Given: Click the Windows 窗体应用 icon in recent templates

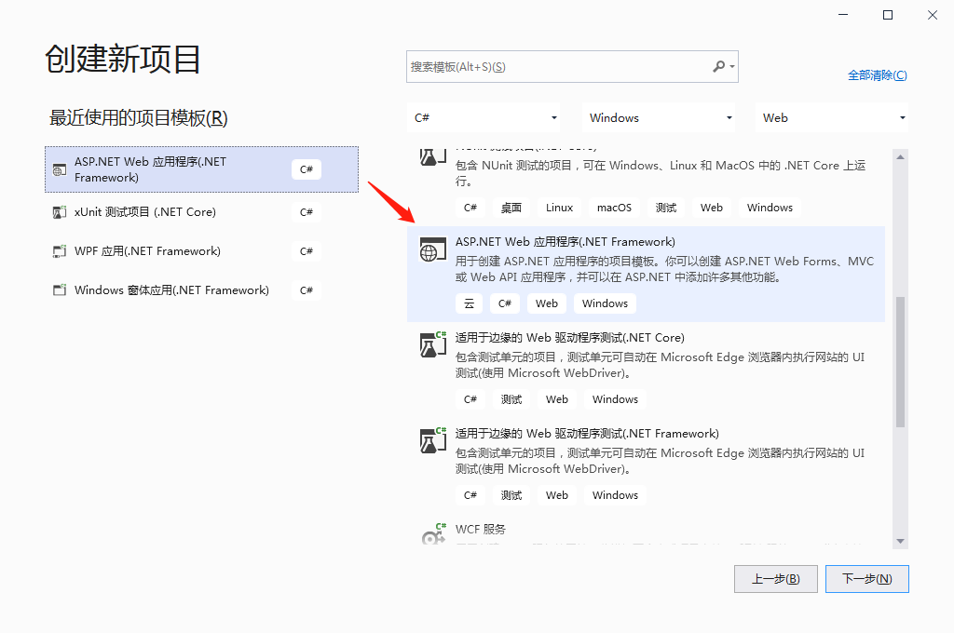Looking at the screenshot, I should click(59, 290).
